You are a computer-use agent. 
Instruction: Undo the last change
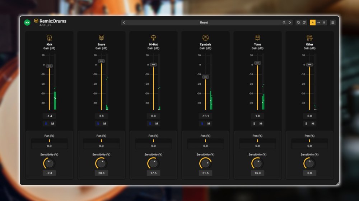point(298,23)
